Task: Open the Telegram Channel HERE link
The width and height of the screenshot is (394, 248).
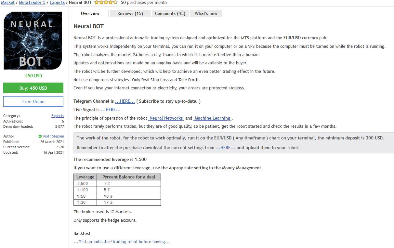Action: tap(125, 101)
